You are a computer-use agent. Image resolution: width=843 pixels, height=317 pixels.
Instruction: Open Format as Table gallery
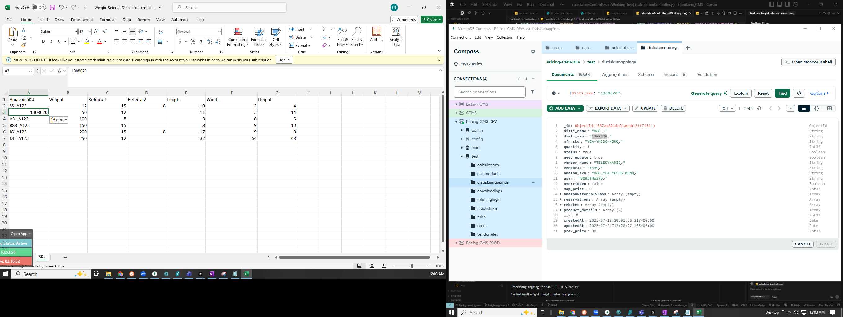(x=259, y=37)
